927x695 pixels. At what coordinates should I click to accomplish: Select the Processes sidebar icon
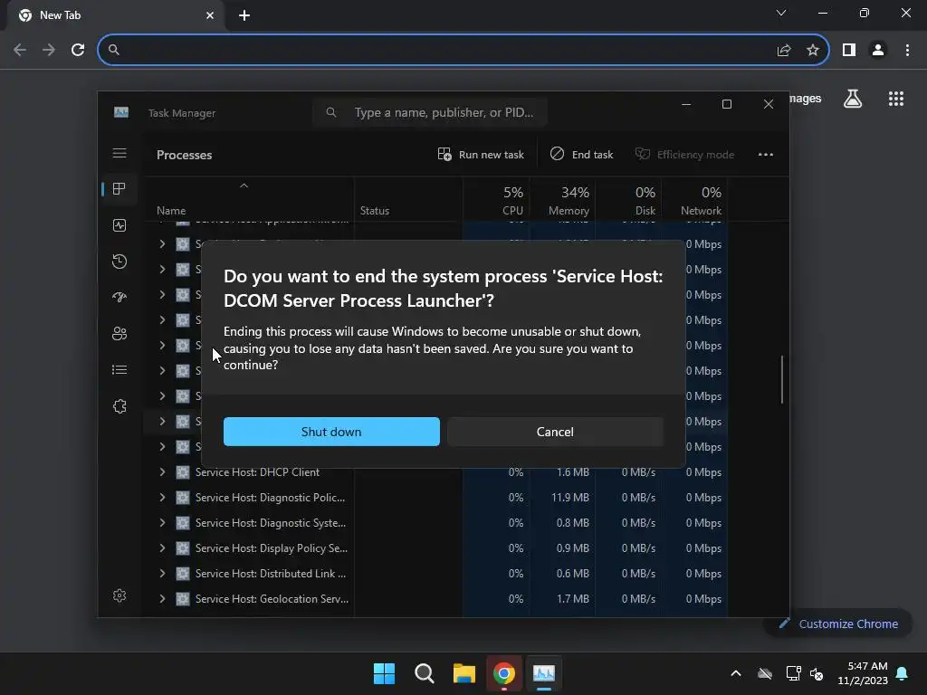pyautogui.click(x=119, y=188)
